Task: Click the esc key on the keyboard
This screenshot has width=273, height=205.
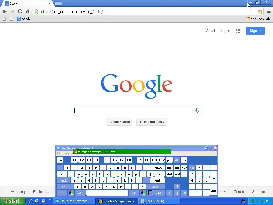Action: [60, 160]
